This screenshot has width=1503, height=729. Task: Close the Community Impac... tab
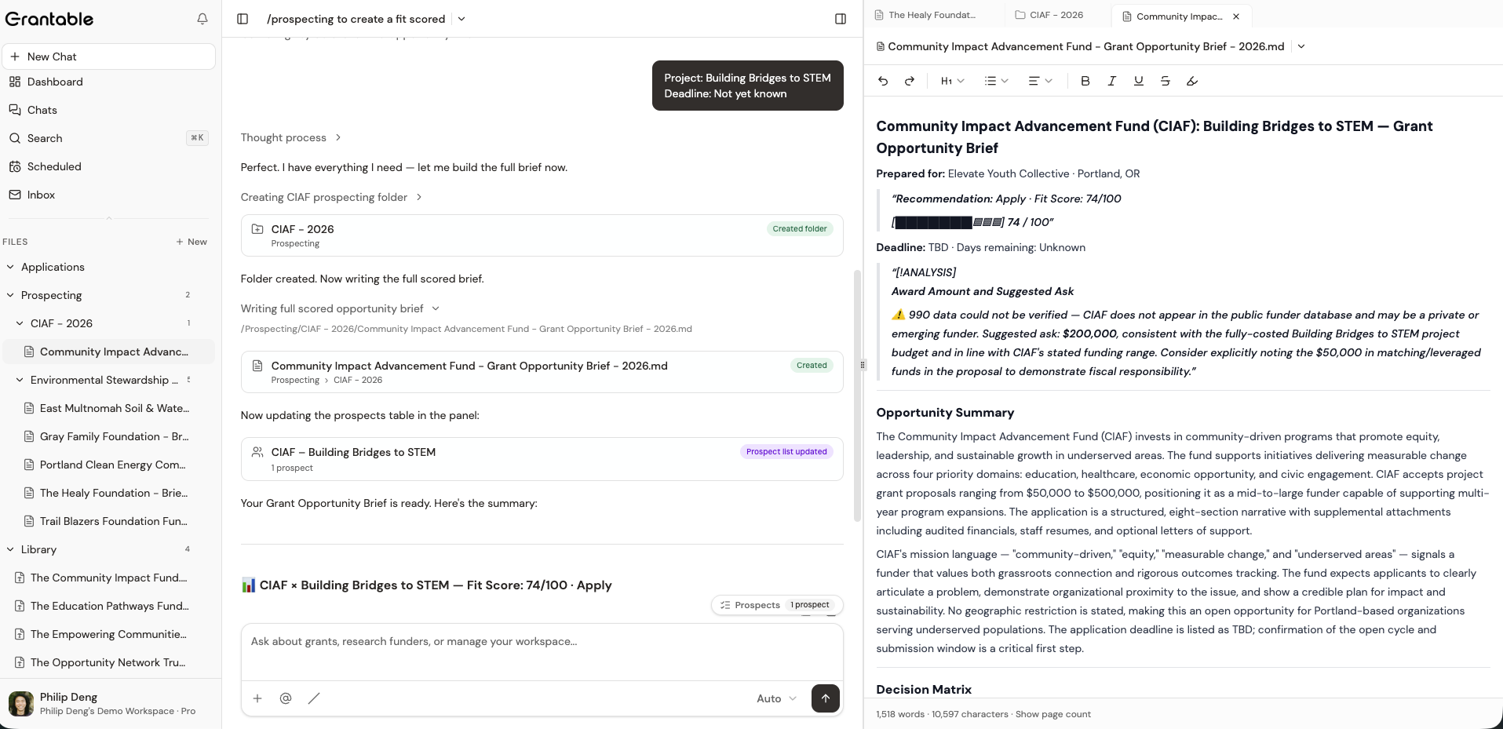point(1236,16)
